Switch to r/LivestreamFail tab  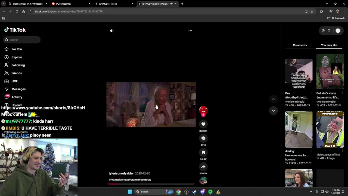pos(71,4)
